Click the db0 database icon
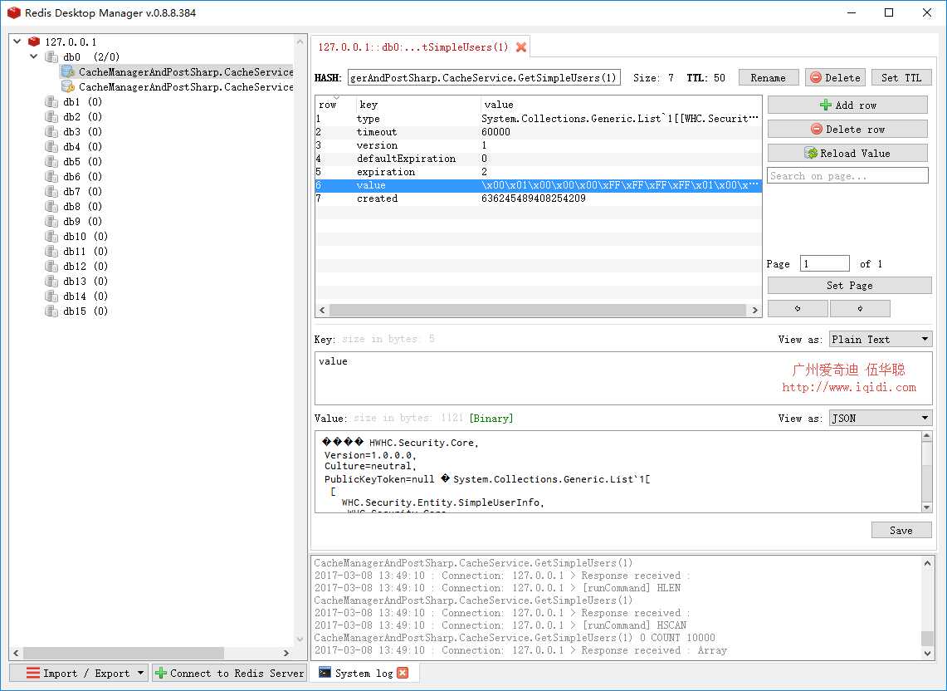The image size is (947, 691). [x=52, y=56]
